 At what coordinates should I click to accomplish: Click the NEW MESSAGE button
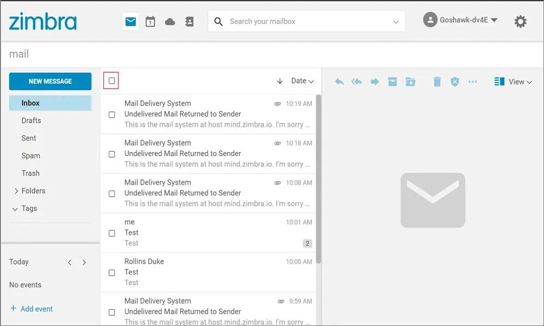[x=50, y=81]
